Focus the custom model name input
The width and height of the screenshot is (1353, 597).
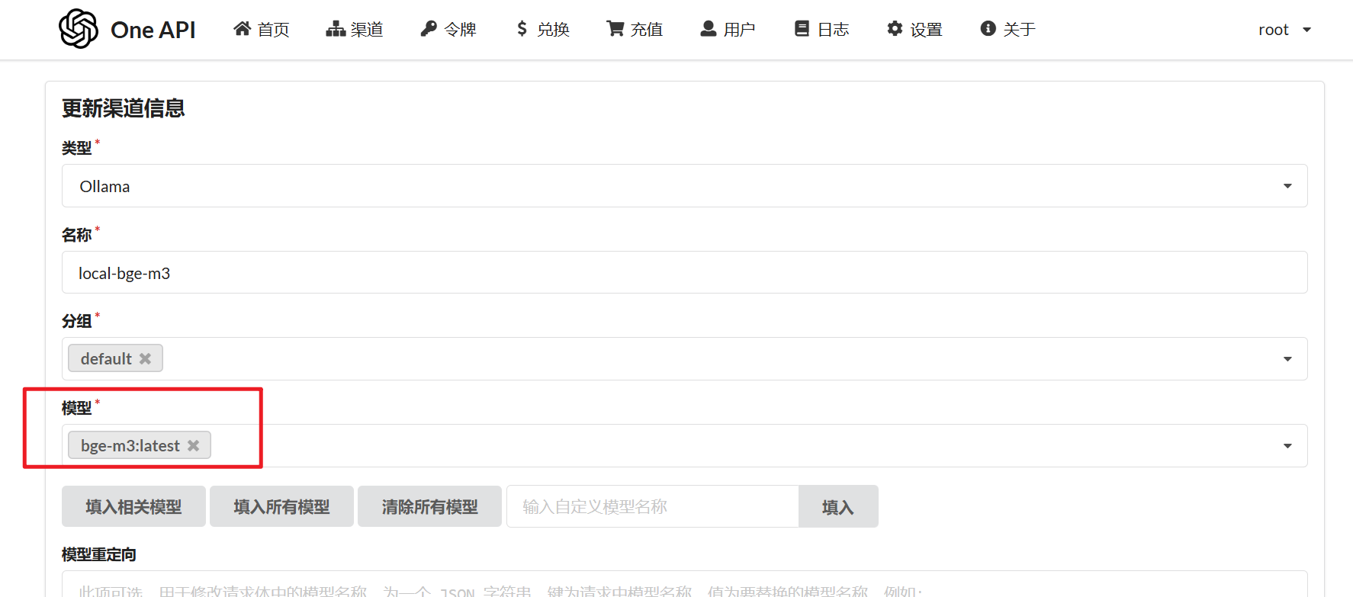(653, 506)
